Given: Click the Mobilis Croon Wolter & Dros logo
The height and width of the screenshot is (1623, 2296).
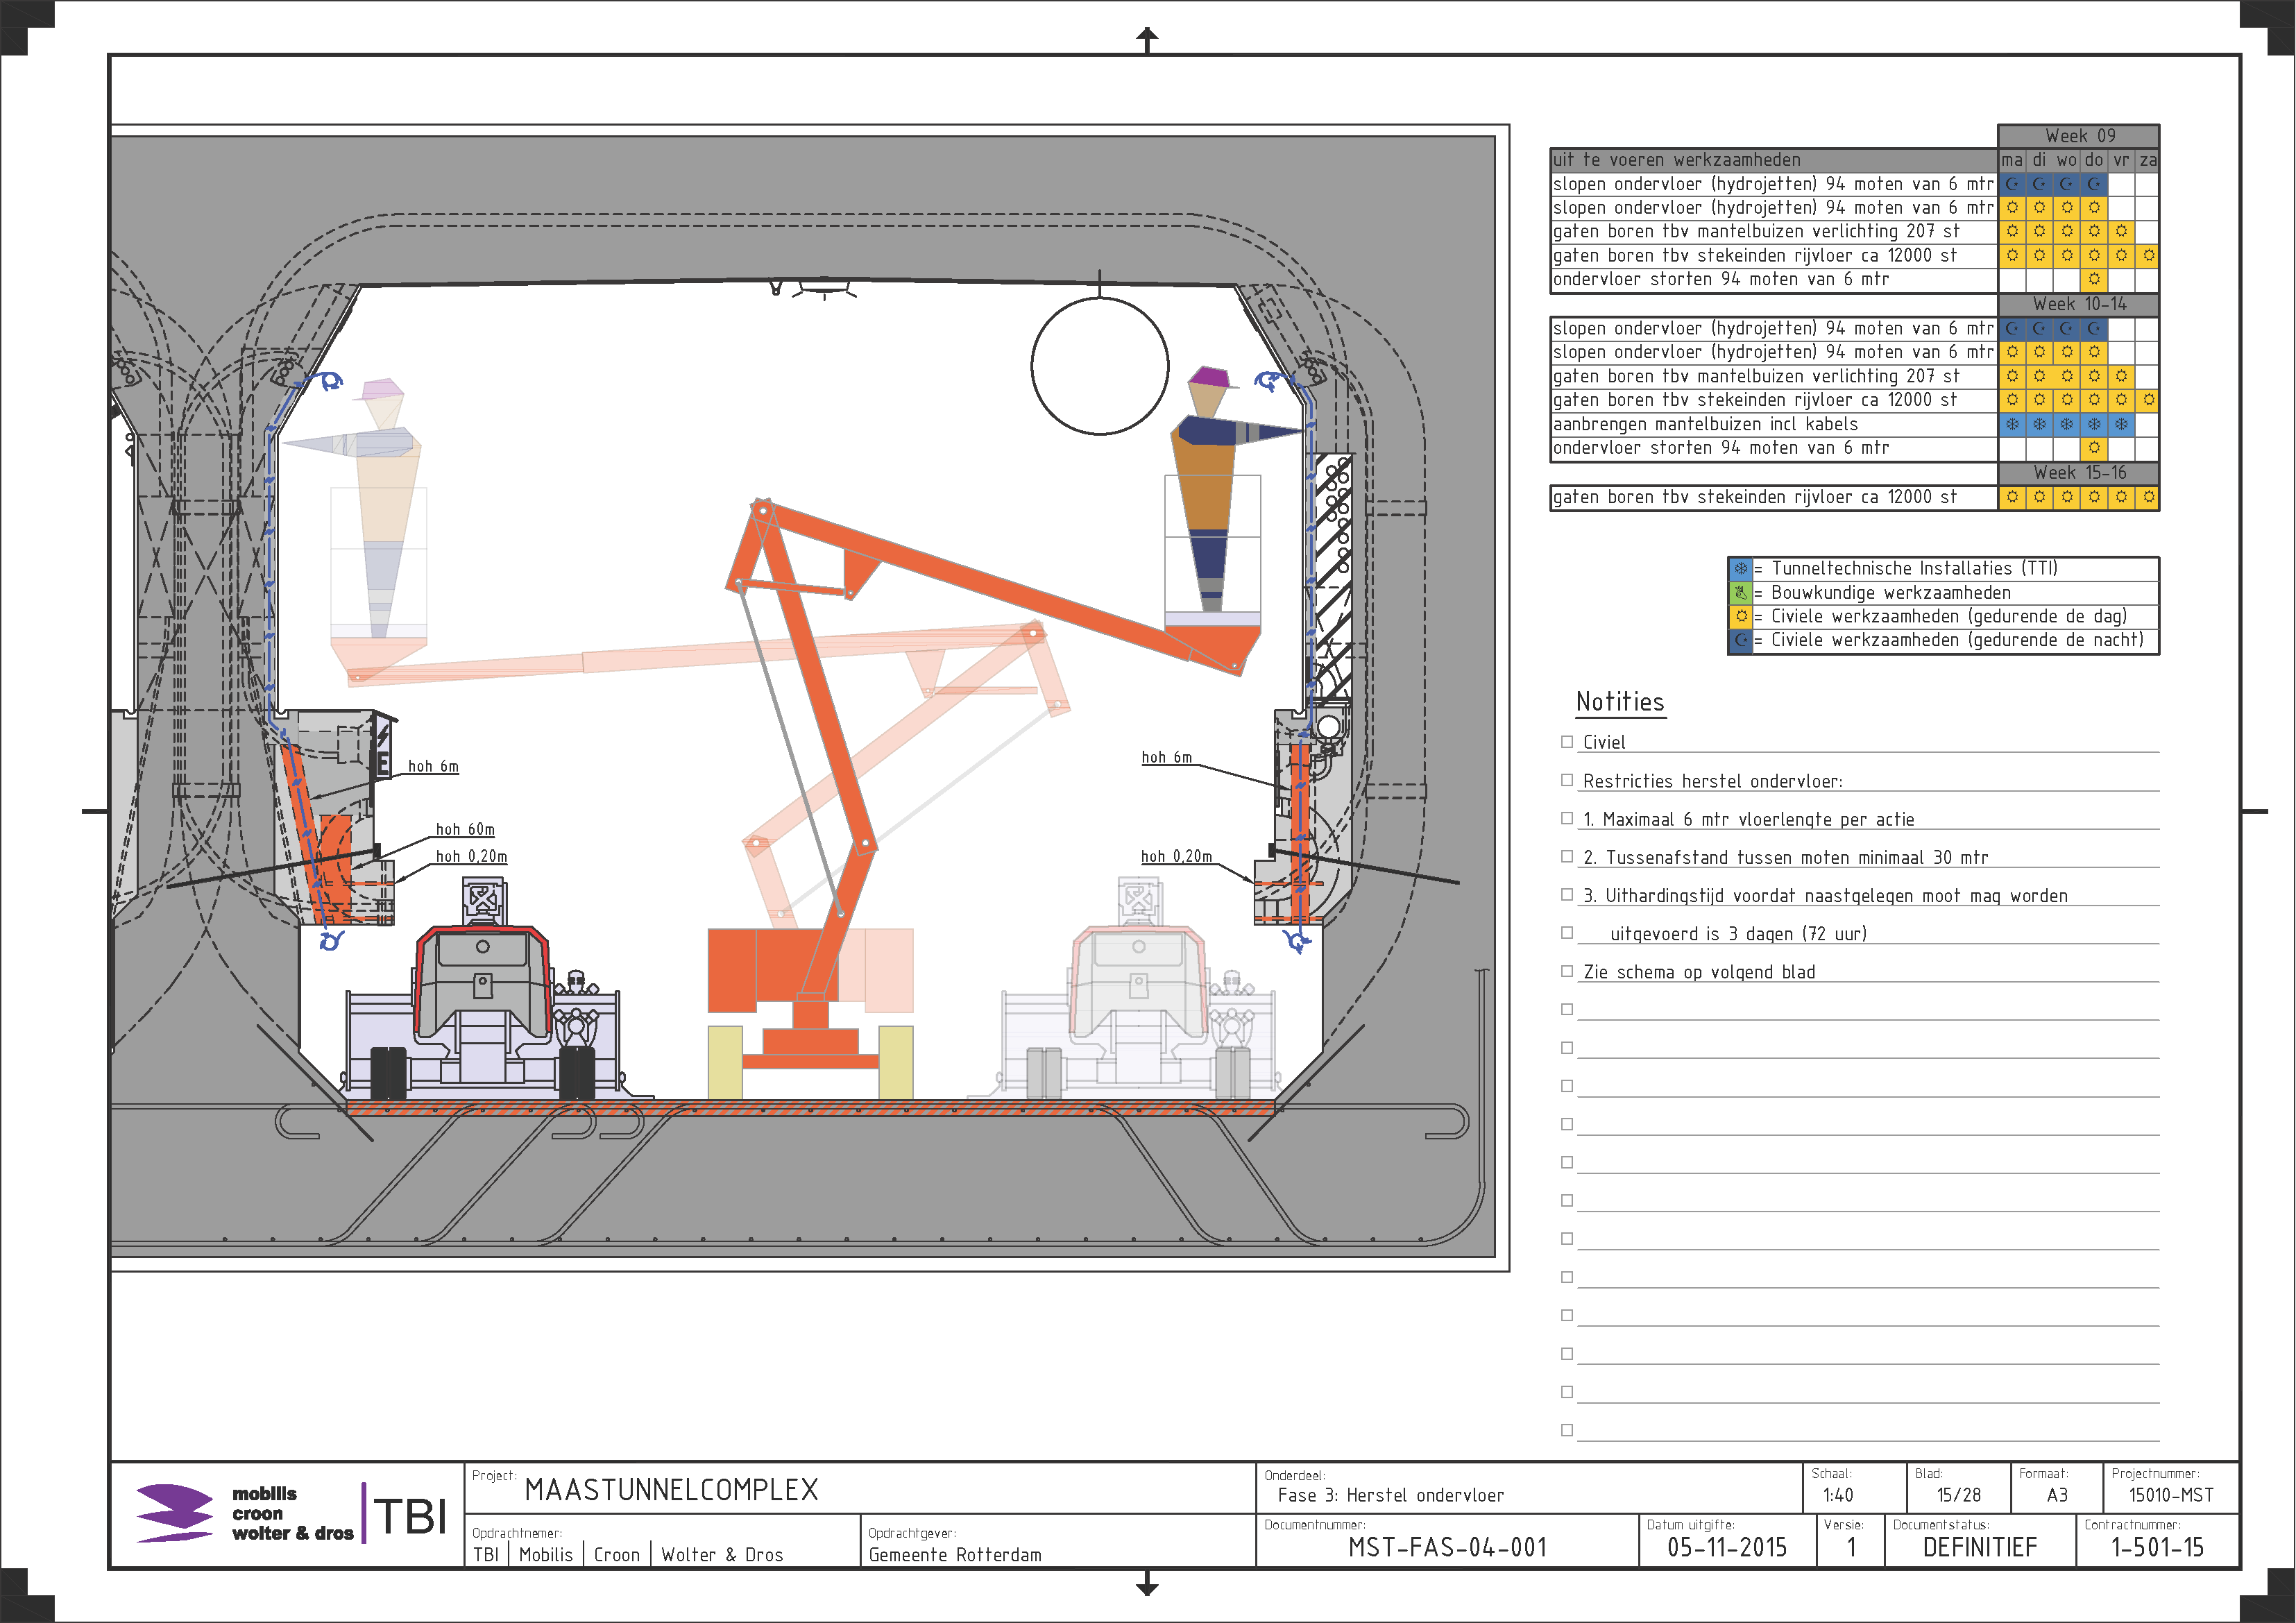Looking at the screenshot, I should [245, 1513].
